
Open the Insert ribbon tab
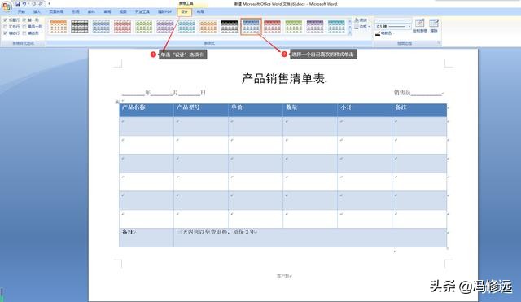pos(37,11)
